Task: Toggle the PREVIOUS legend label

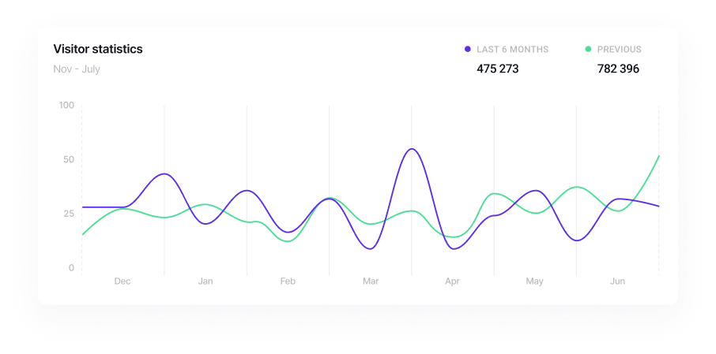Action: point(619,50)
